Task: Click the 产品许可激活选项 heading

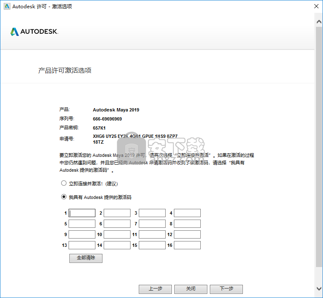Action: [x=65, y=71]
